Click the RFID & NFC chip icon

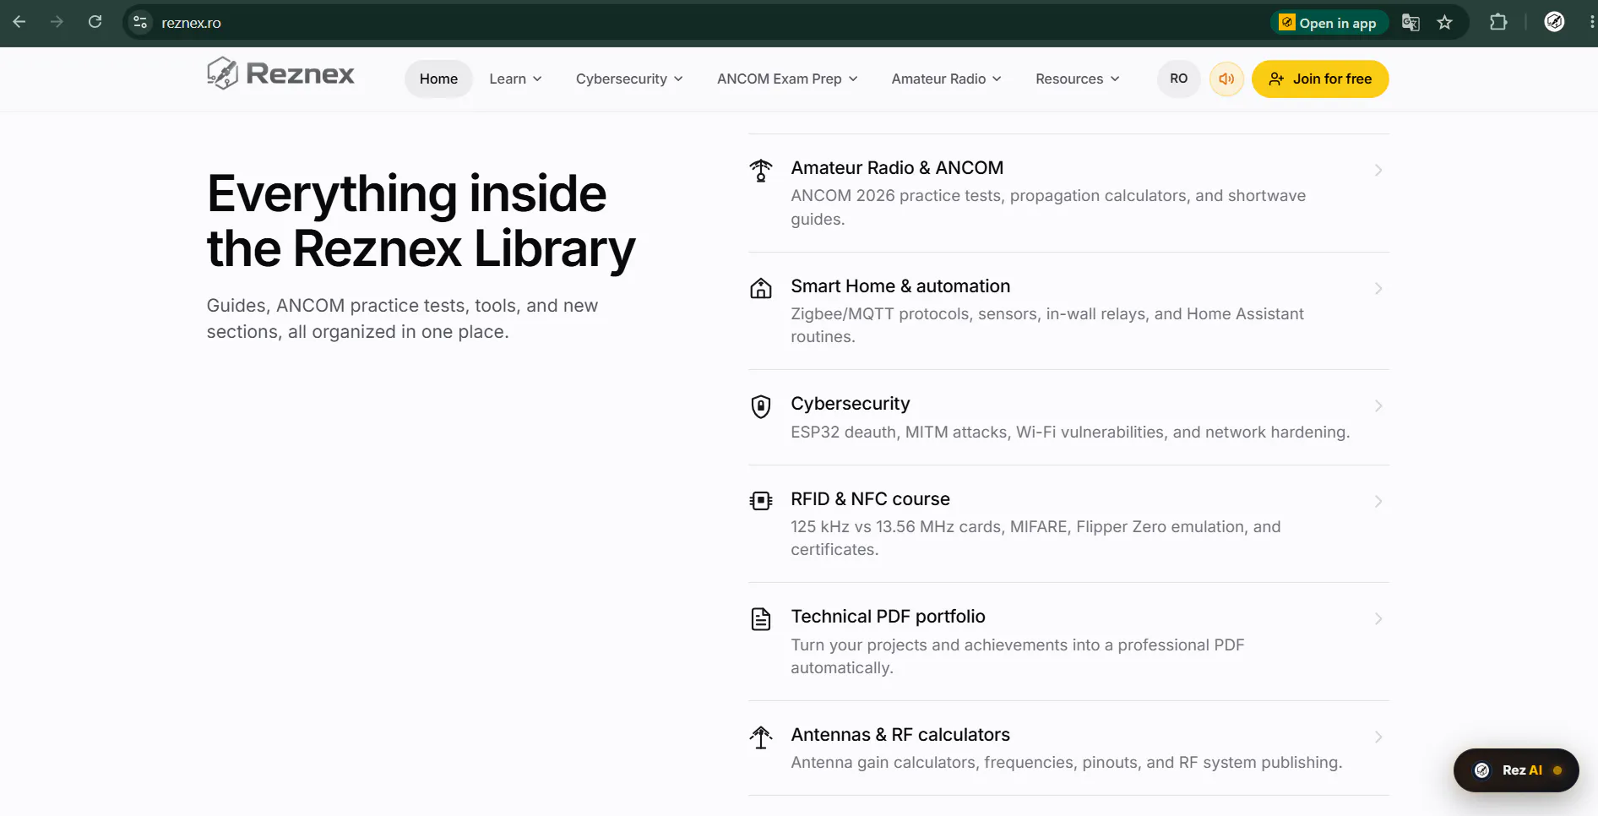pos(761,501)
